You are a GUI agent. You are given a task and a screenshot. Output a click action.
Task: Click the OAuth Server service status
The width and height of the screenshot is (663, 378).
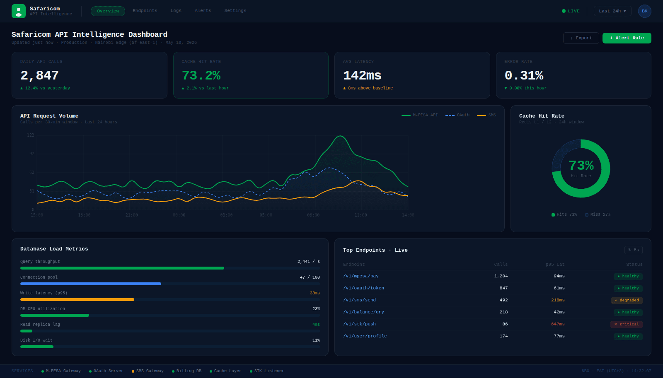coord(106,371)
